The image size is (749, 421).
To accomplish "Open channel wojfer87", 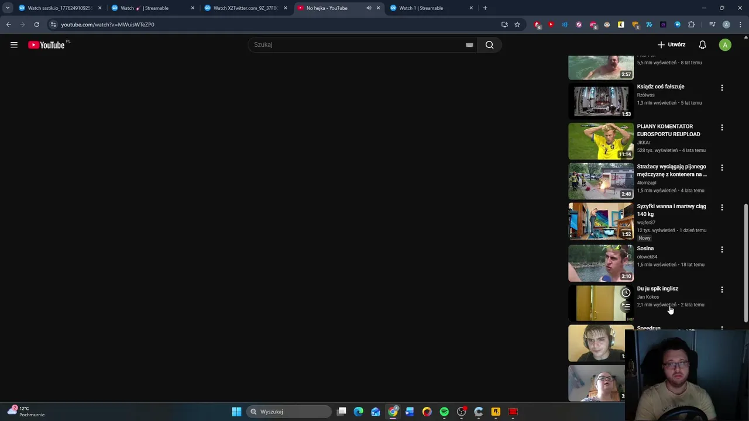I will click(646, 222).
